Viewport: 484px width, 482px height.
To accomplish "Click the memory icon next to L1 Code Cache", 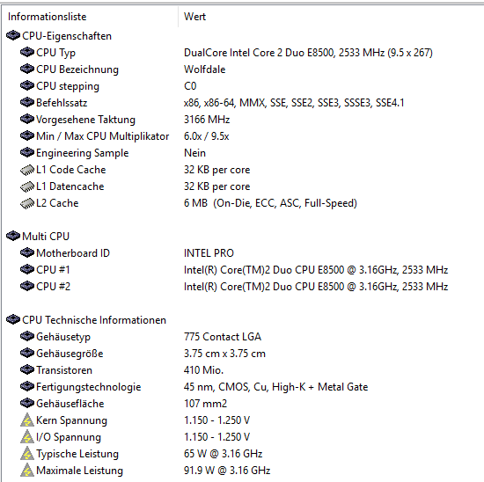I will pyautogui.click(x=27, y=170).
